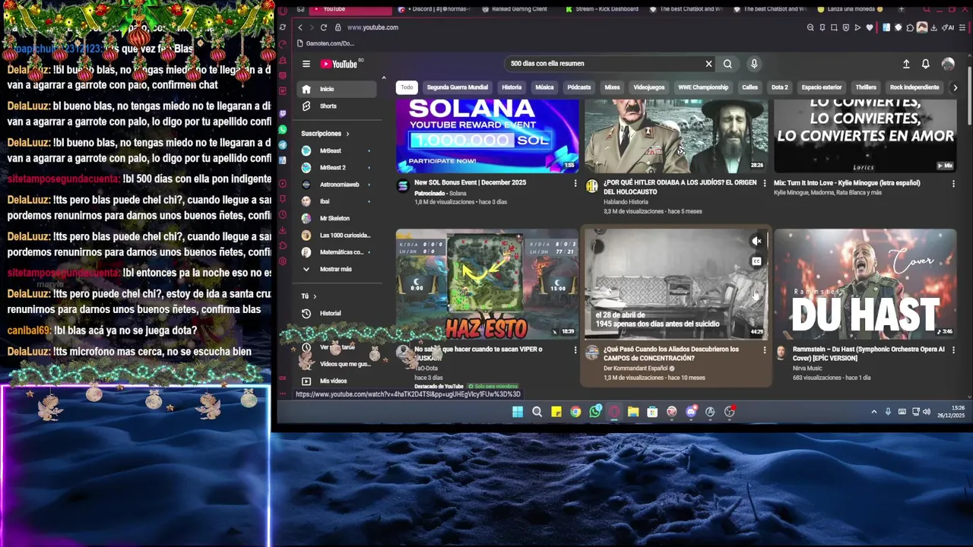Image resolution: width=973 pixels, height=547 pixels.
Task: Open options menu for Campos de Concentración video
Action: coord(765,350)
